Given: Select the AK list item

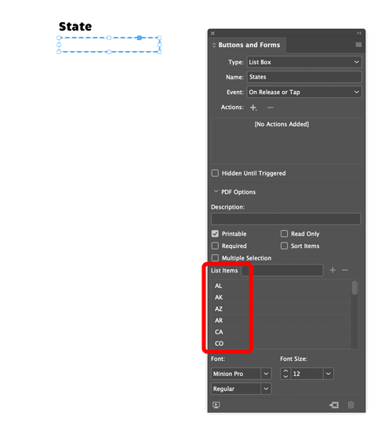Looking at the screenshot, I should tap(281, 297).
